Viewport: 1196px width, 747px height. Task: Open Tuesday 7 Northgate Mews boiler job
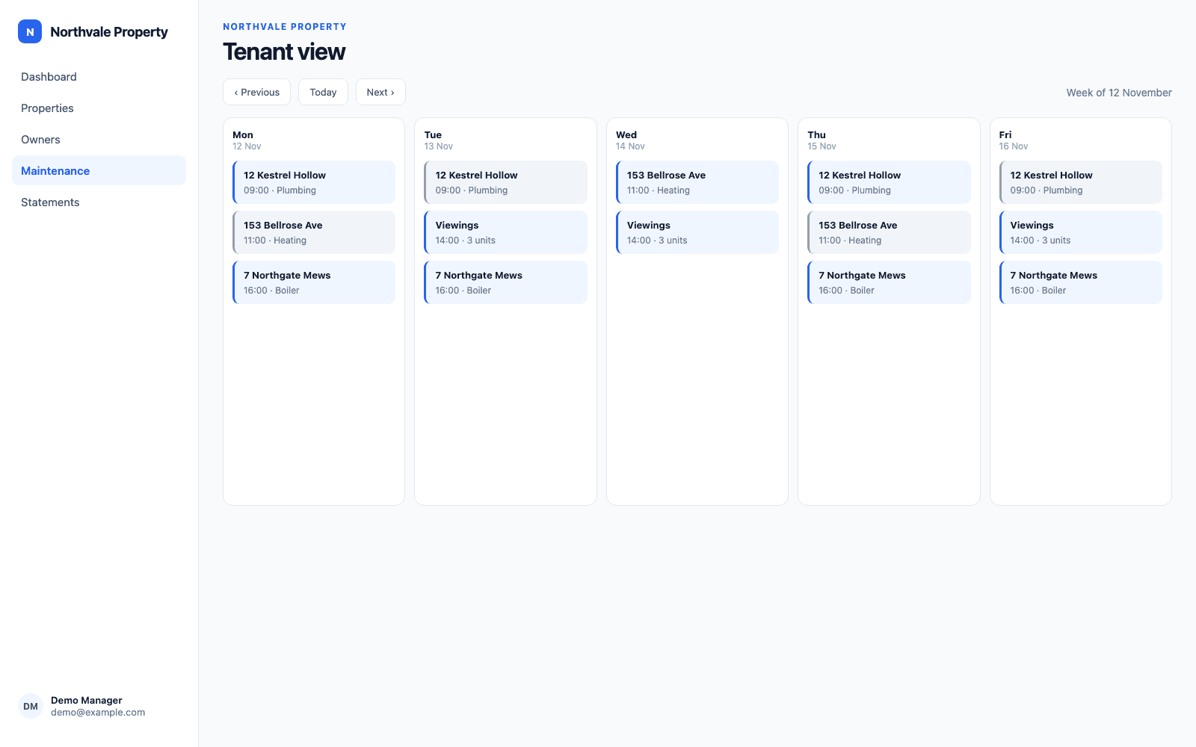pyautogui.click(x=505, y=282)
